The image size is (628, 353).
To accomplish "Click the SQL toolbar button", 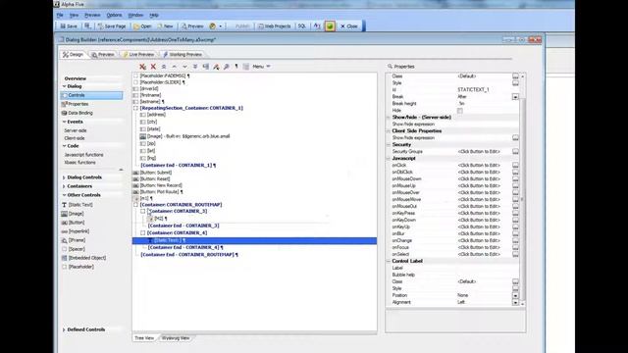I will click(301, 26).
